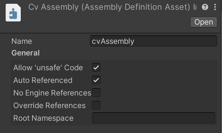Focus the empty Root Namespace field
Screen dimensions: 222x133
pos(153,118)
